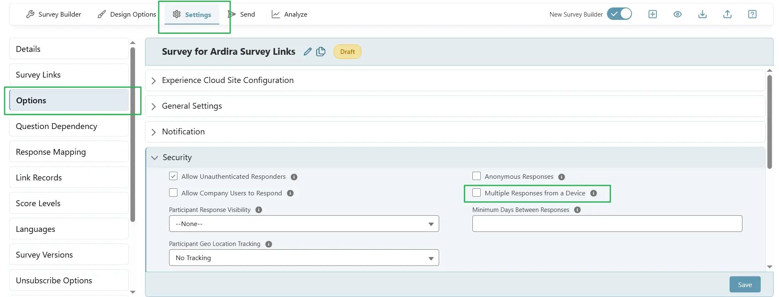779x297 pixels.
Task: Open Participant Geo Location Tracking dropdown
Action: coord(304,258)
